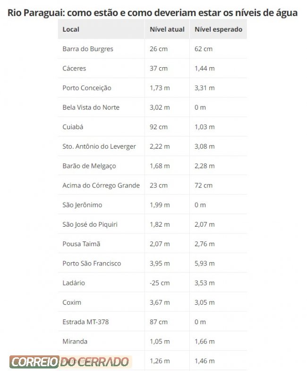Select the Barra do Burgres row
Screen dimensions: 307x371
(x=153, y=49)
